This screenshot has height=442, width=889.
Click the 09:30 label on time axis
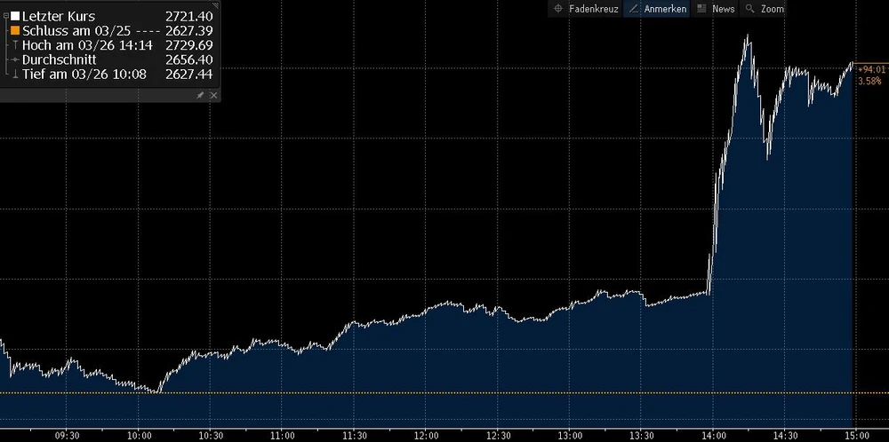tap(68, 435)
